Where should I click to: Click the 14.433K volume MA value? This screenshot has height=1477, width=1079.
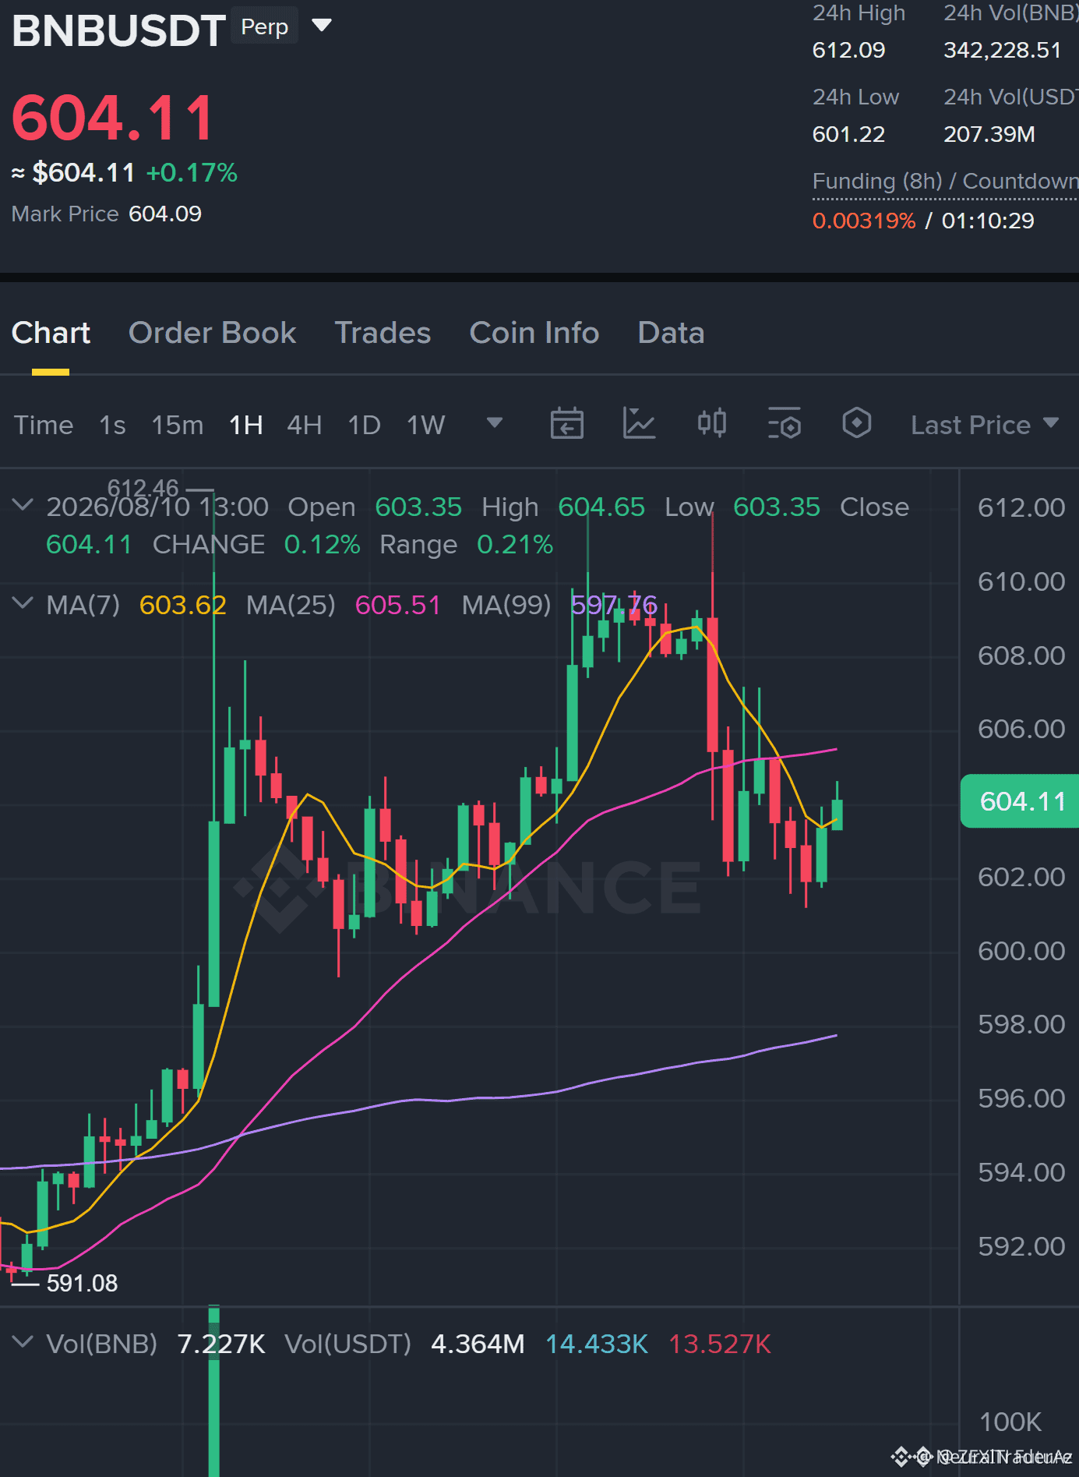coord(596,1344)
